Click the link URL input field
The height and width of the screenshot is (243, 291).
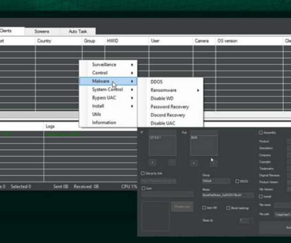click(158, 181)
